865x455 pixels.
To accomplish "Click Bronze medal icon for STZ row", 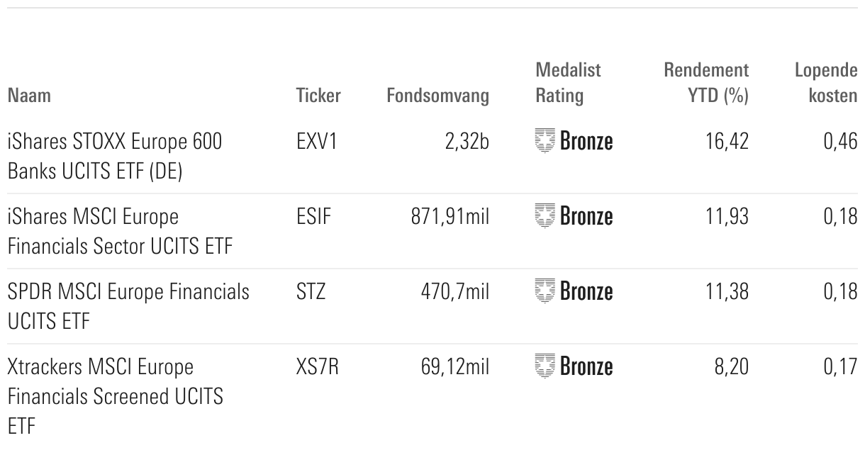I will coord(545,291).
